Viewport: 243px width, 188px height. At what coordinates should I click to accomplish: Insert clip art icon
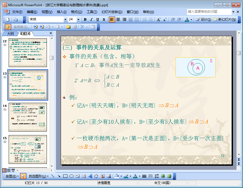pyautogui.click(x=103, y=176)
